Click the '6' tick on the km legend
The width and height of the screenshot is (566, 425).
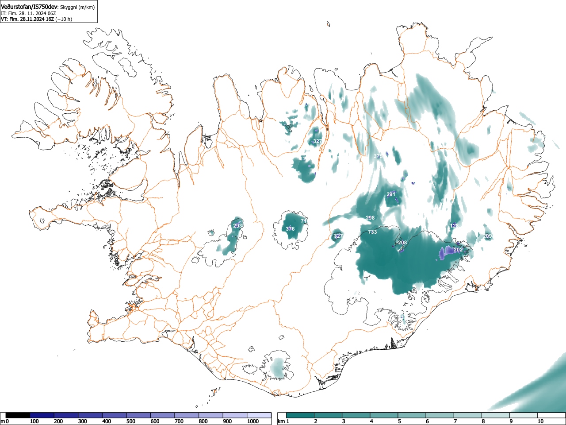pyautogui.click(x=427, y=421)
